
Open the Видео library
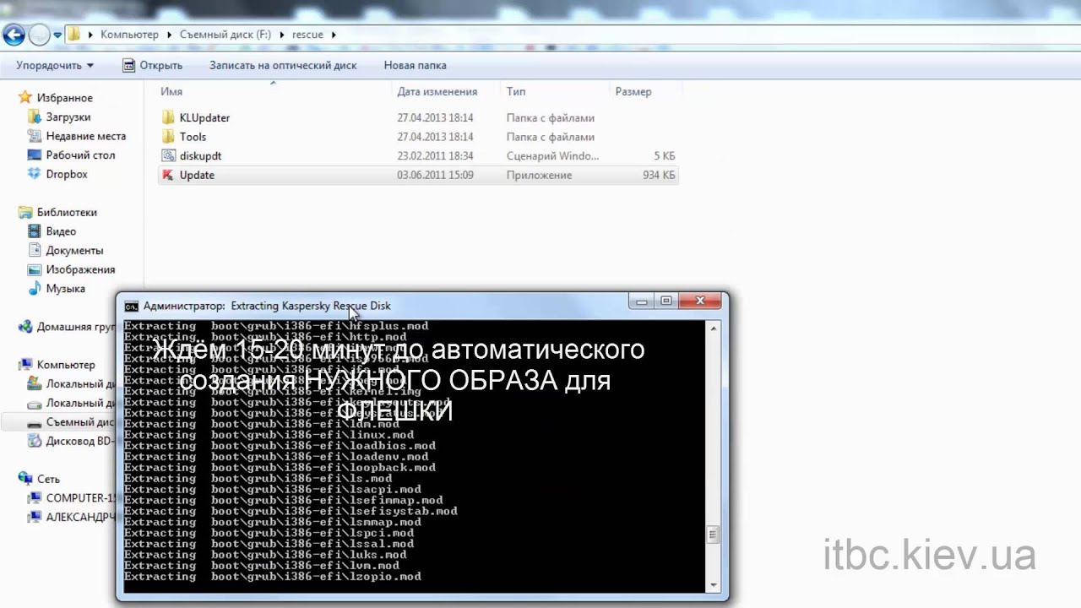click(x=61, y=231)
